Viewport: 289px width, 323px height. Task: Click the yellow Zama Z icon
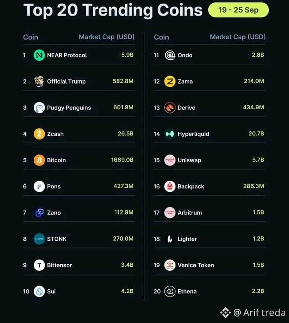[x=170, y=82]
